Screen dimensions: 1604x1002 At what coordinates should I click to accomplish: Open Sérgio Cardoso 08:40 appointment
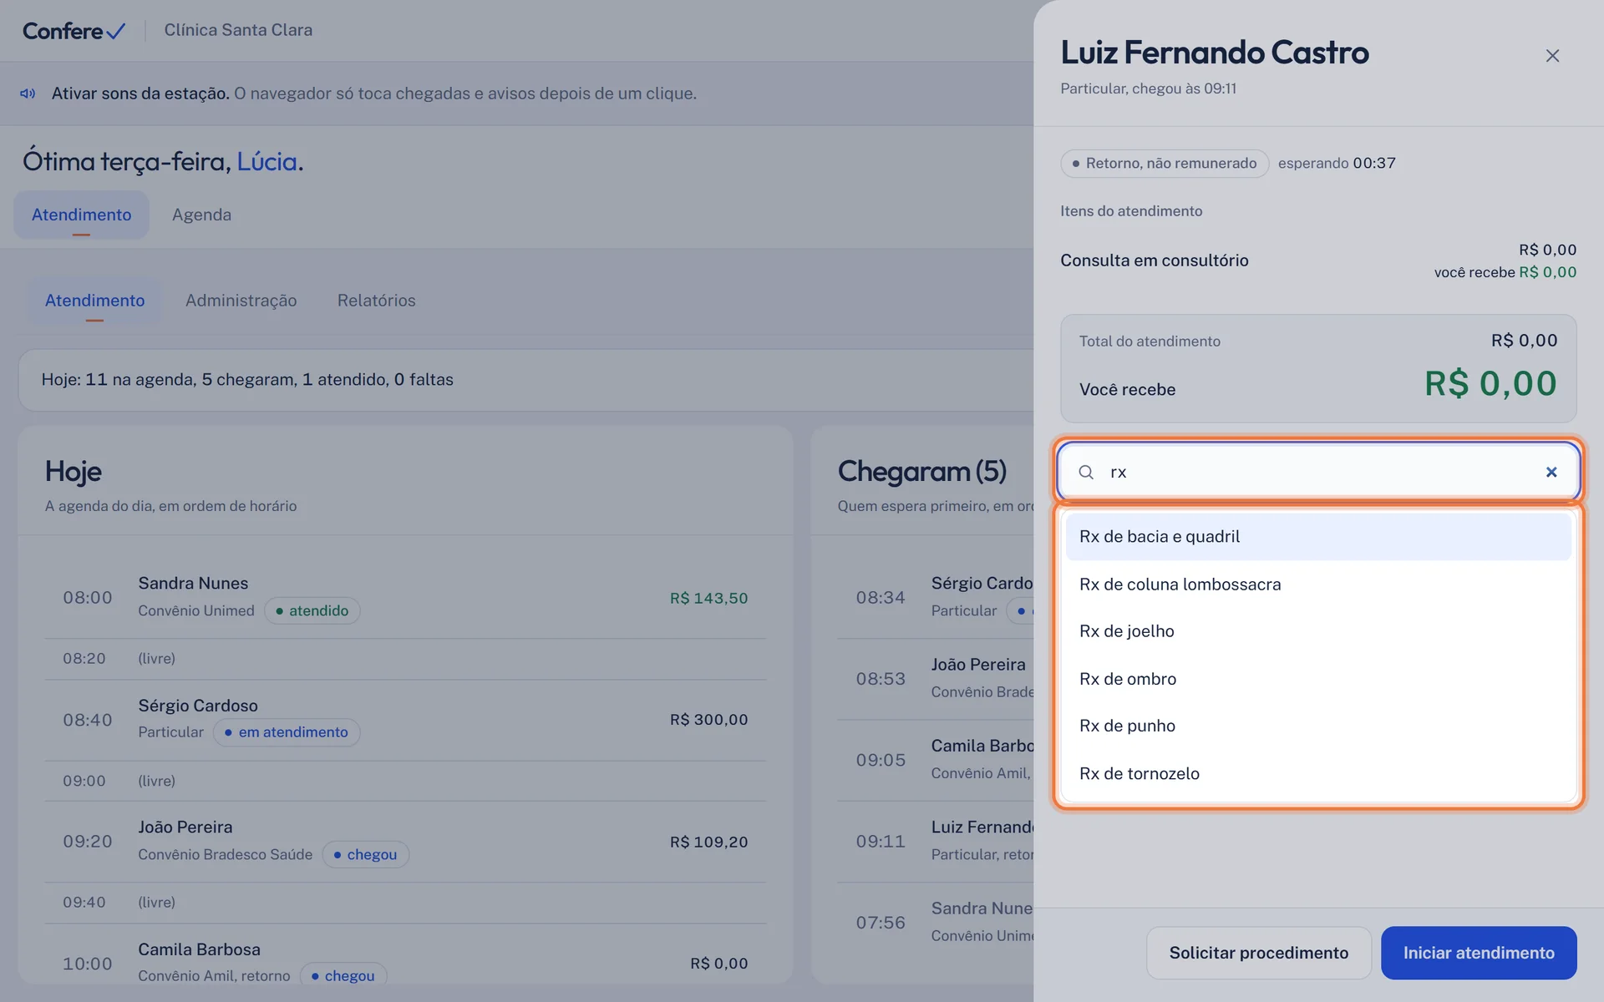[405, 720]
